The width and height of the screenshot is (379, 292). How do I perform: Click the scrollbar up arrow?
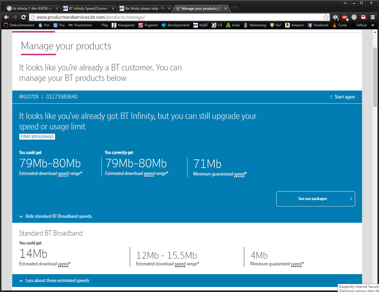(x=375, y=32)
